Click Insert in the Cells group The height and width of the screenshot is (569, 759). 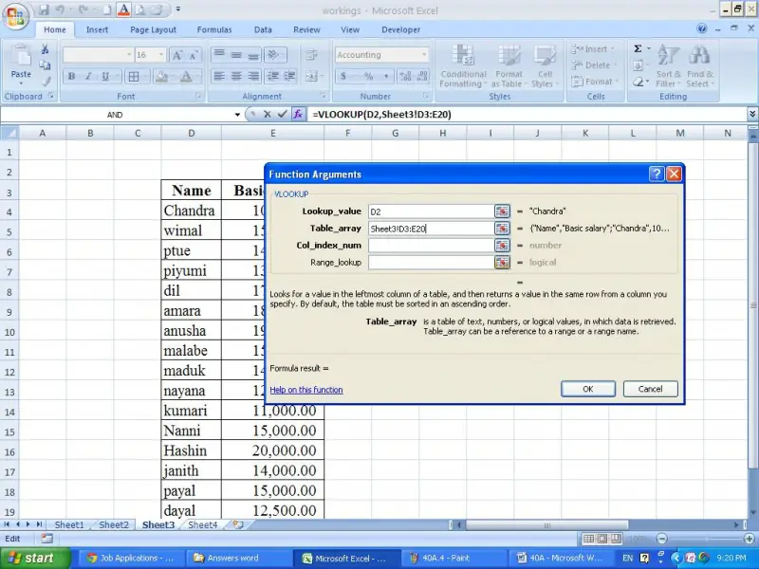[x=593, y=49]
